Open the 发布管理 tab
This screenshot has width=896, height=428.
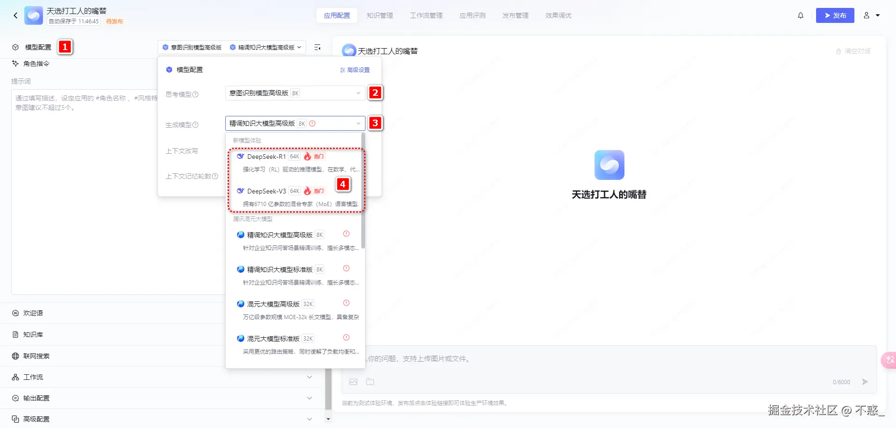516,15
